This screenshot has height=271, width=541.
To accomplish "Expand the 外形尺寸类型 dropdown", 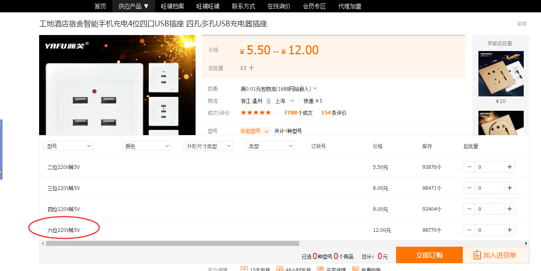I will [x=208, y=146].
